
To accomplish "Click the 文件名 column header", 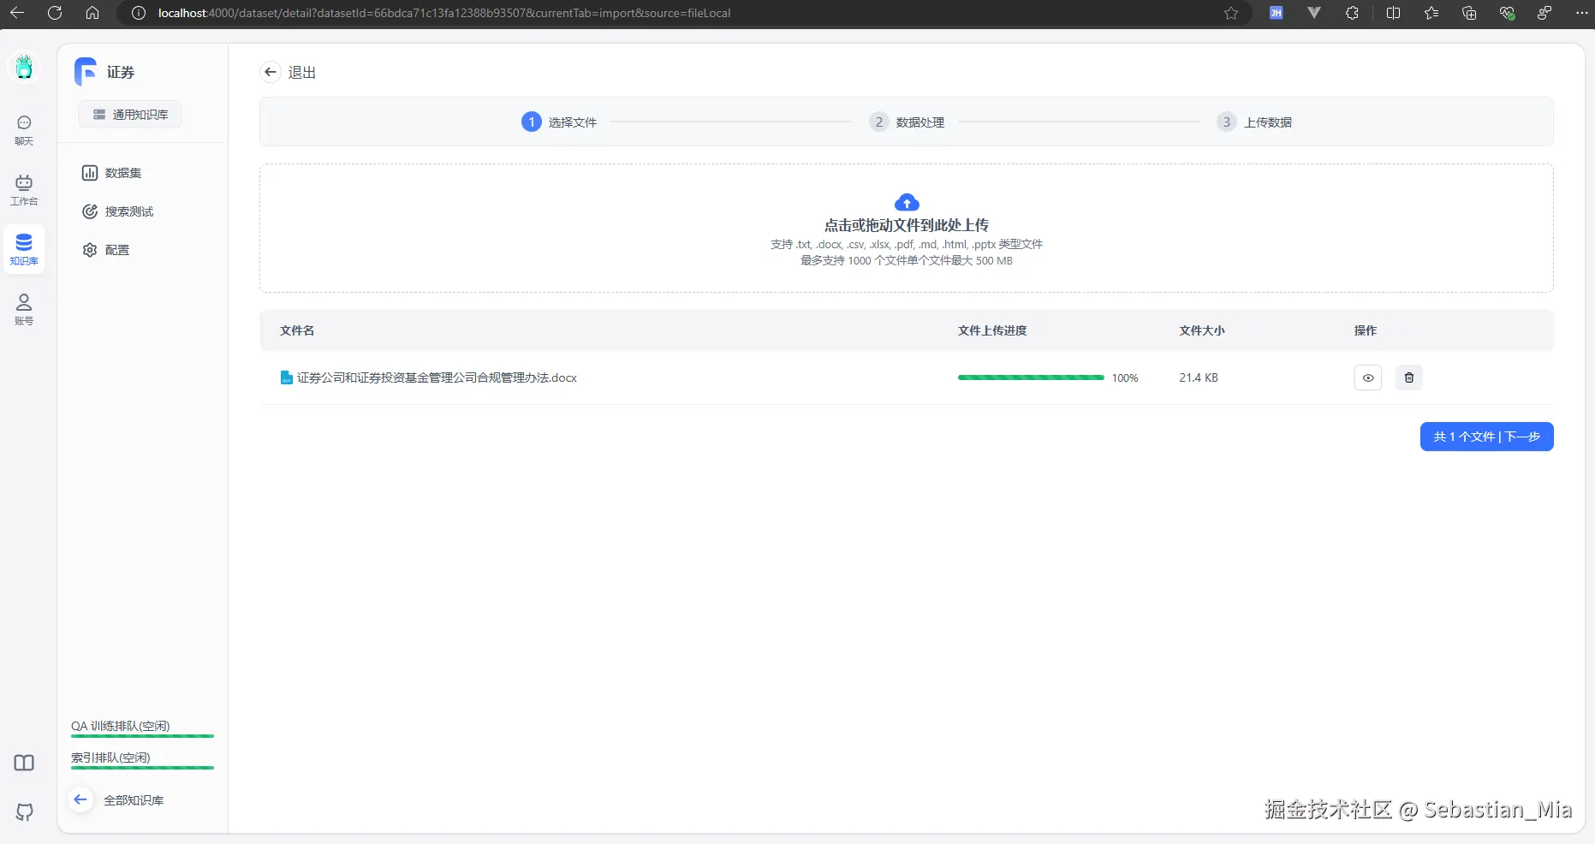I will coord(297,330).
